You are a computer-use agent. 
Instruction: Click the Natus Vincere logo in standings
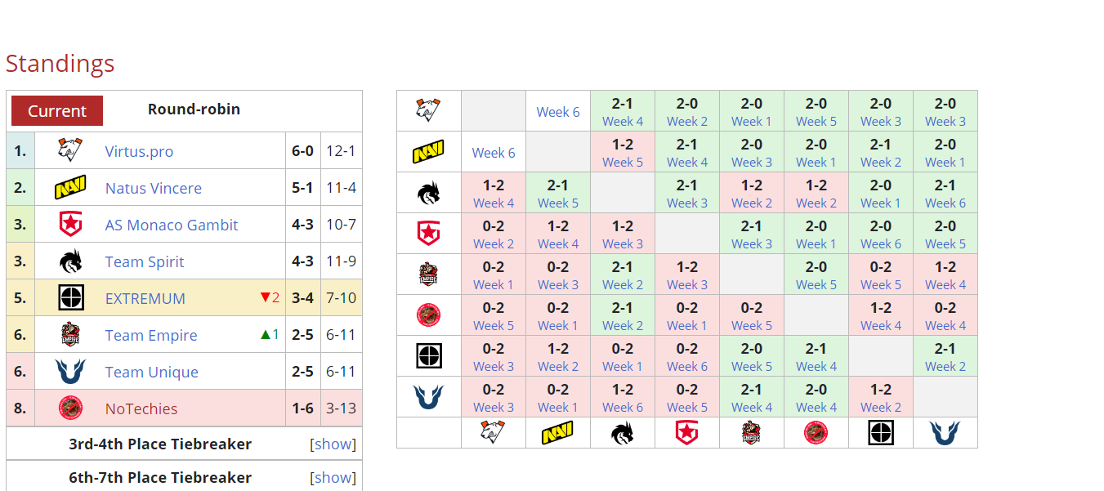click(70, 188)
